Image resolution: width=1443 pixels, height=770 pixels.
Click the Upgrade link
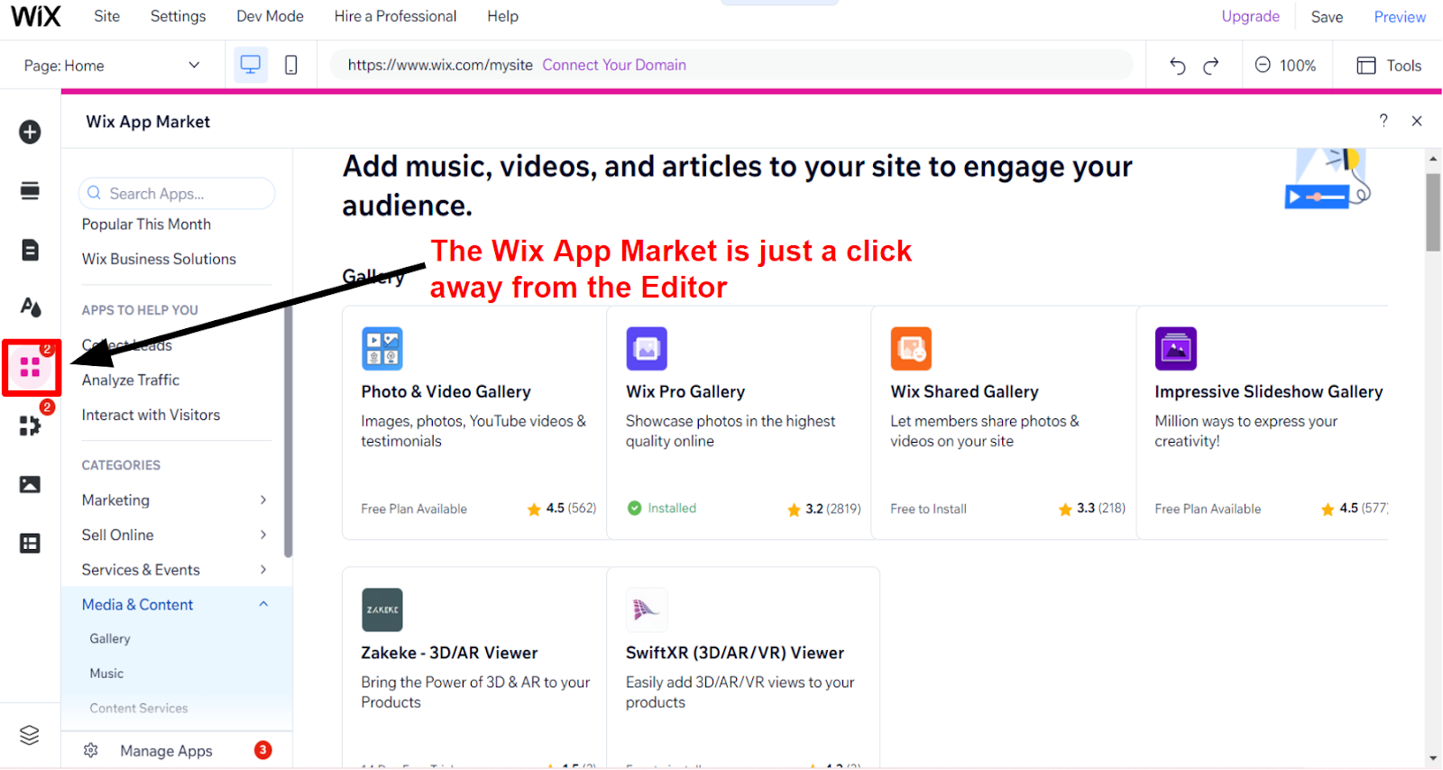(x=1250, y=16)
